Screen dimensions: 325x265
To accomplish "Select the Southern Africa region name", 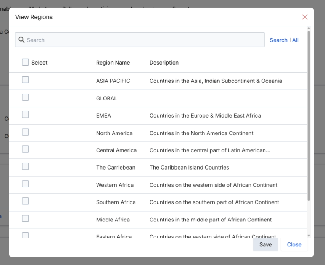I will [x=116, y=202].
